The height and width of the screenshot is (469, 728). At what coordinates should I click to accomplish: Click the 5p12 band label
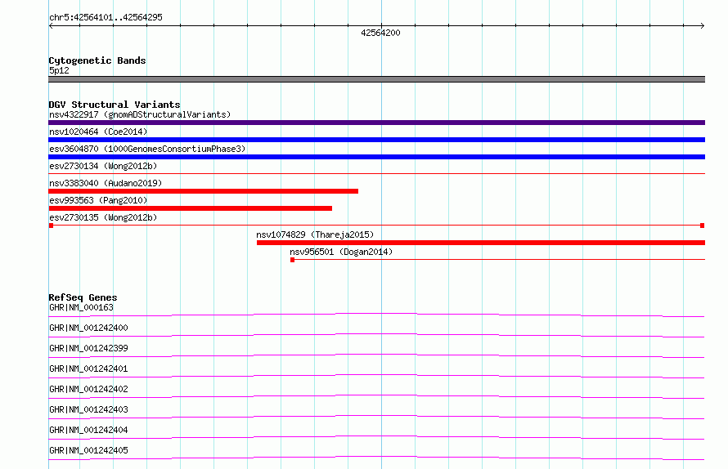tap(59, 70)
